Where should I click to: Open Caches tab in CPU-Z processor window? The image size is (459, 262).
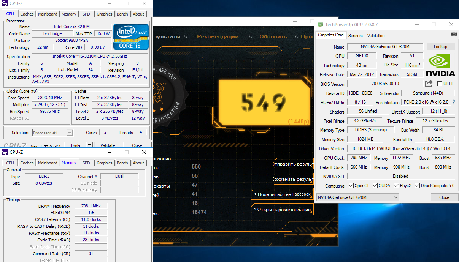[27, 14]
